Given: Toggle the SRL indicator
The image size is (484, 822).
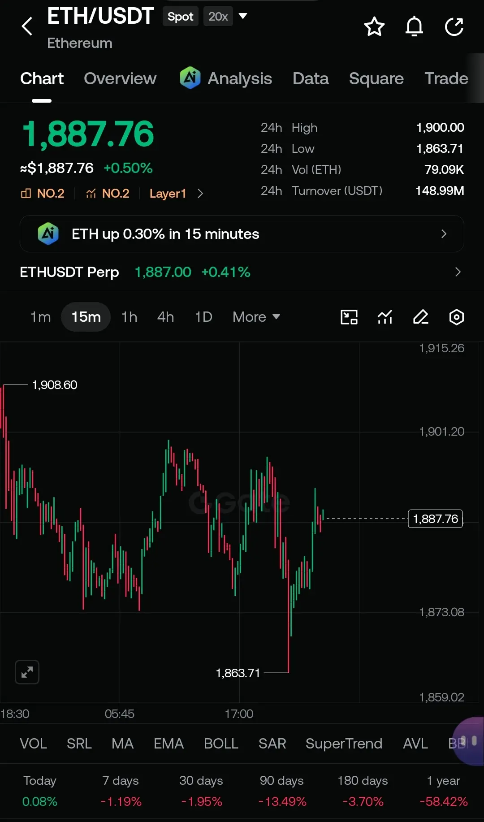Looking at the screenshot, I should tap(79, 744).
